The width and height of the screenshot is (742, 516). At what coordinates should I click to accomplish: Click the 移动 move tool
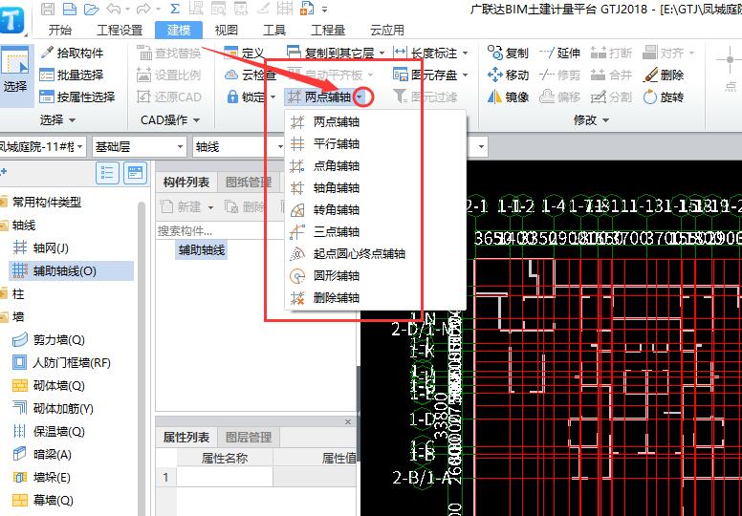(508, 75)
